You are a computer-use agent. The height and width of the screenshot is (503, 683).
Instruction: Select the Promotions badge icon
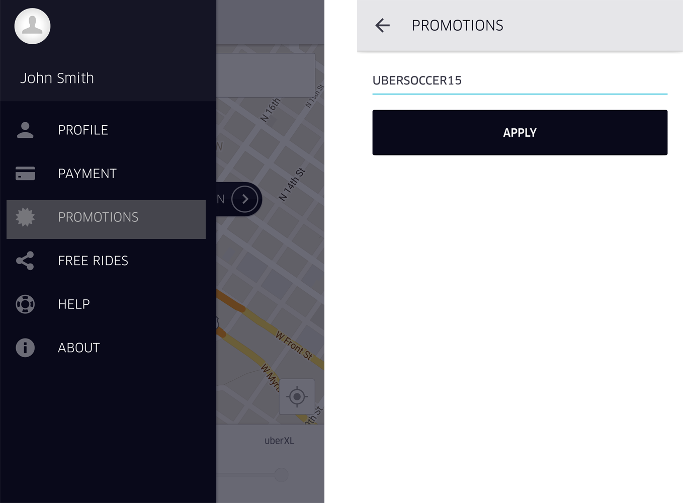click(25, 217)
